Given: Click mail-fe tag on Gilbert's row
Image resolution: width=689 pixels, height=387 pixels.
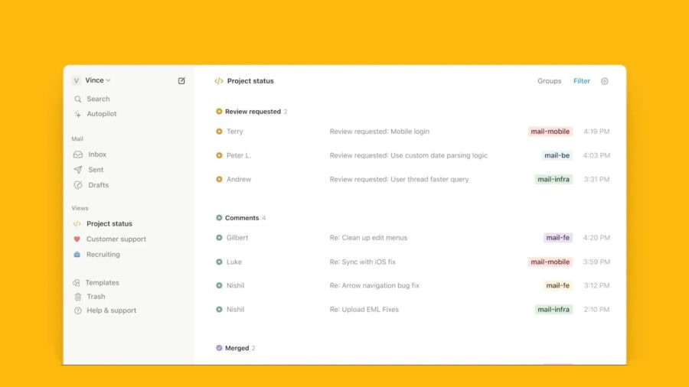Looking at the screenshot, I should 557,237.
